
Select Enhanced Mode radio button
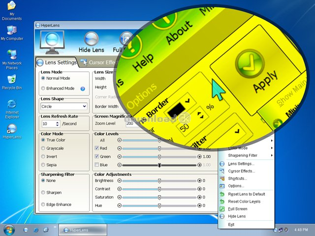[x=43, y=88]
